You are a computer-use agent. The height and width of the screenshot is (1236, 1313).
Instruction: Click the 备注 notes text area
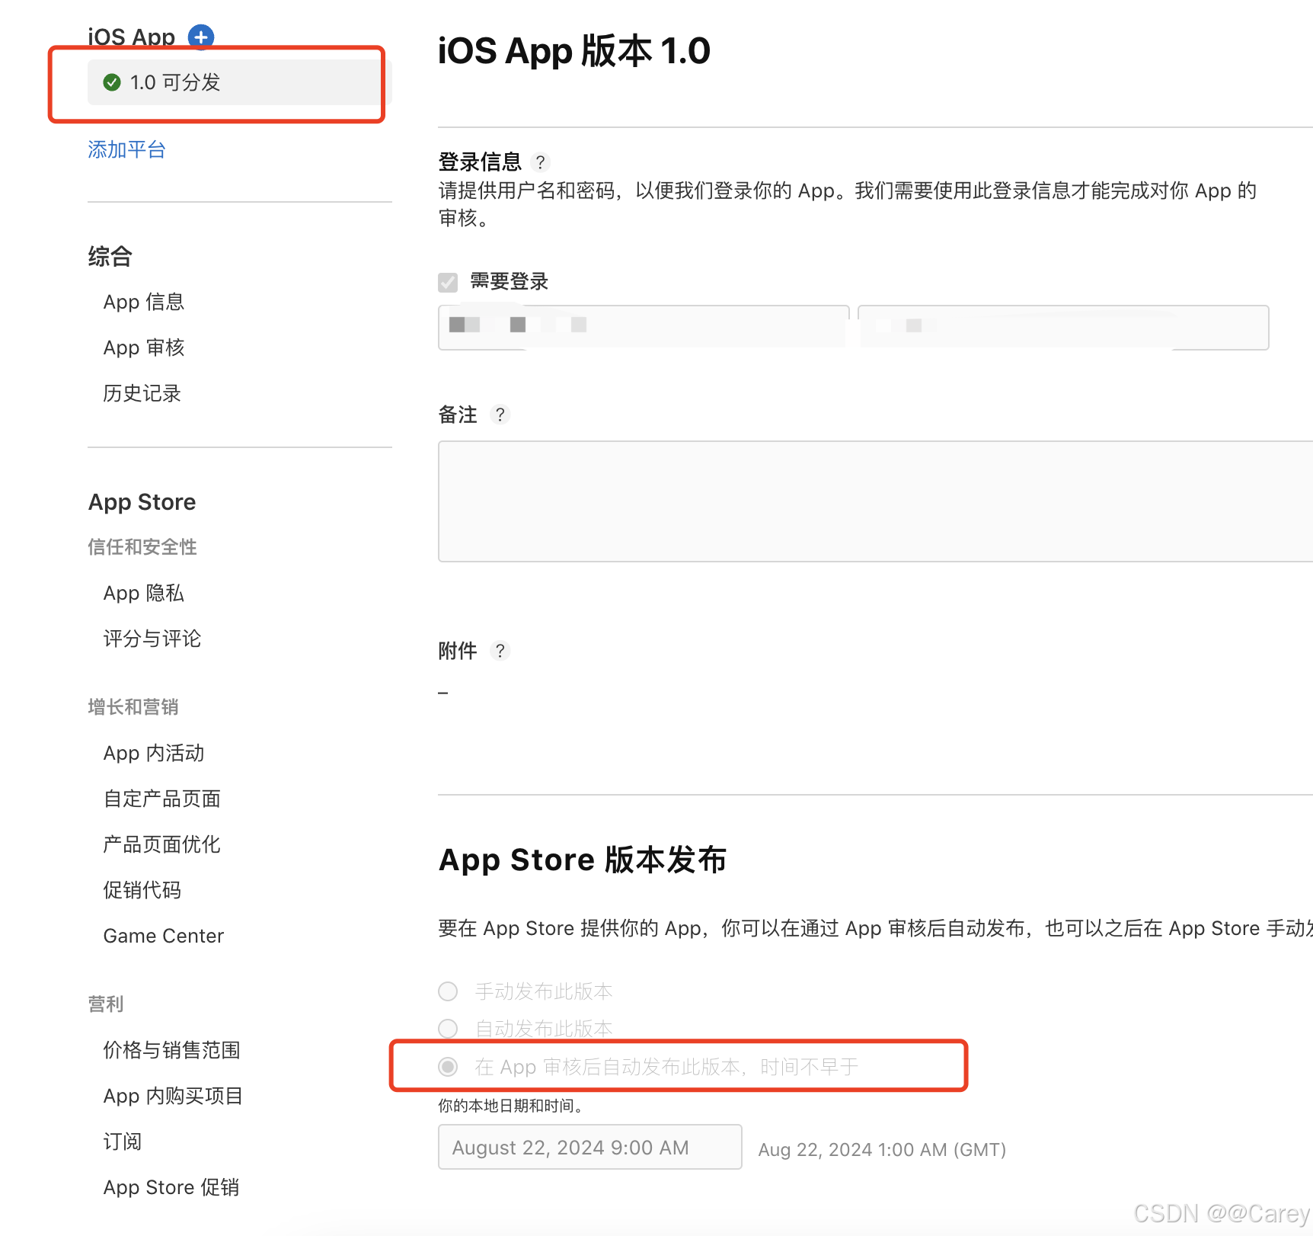[875, 501]
